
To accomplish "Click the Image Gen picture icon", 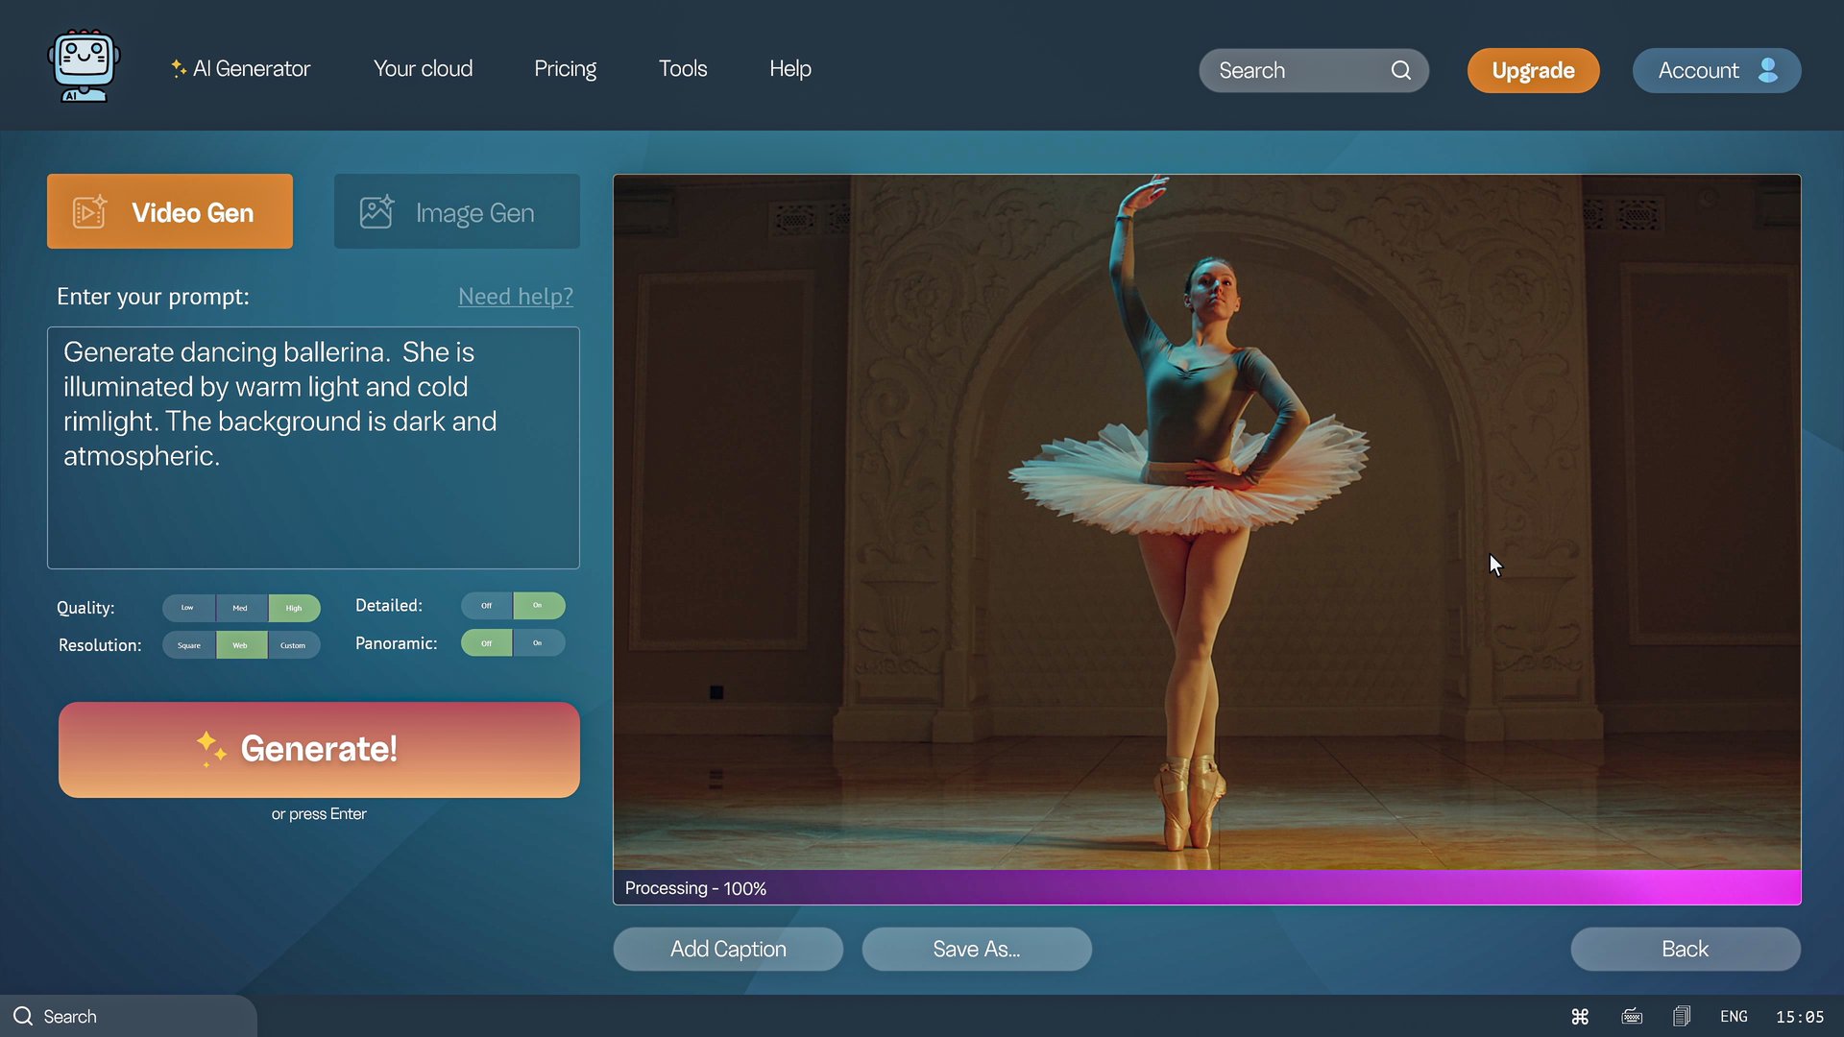I will coord(376,211).
